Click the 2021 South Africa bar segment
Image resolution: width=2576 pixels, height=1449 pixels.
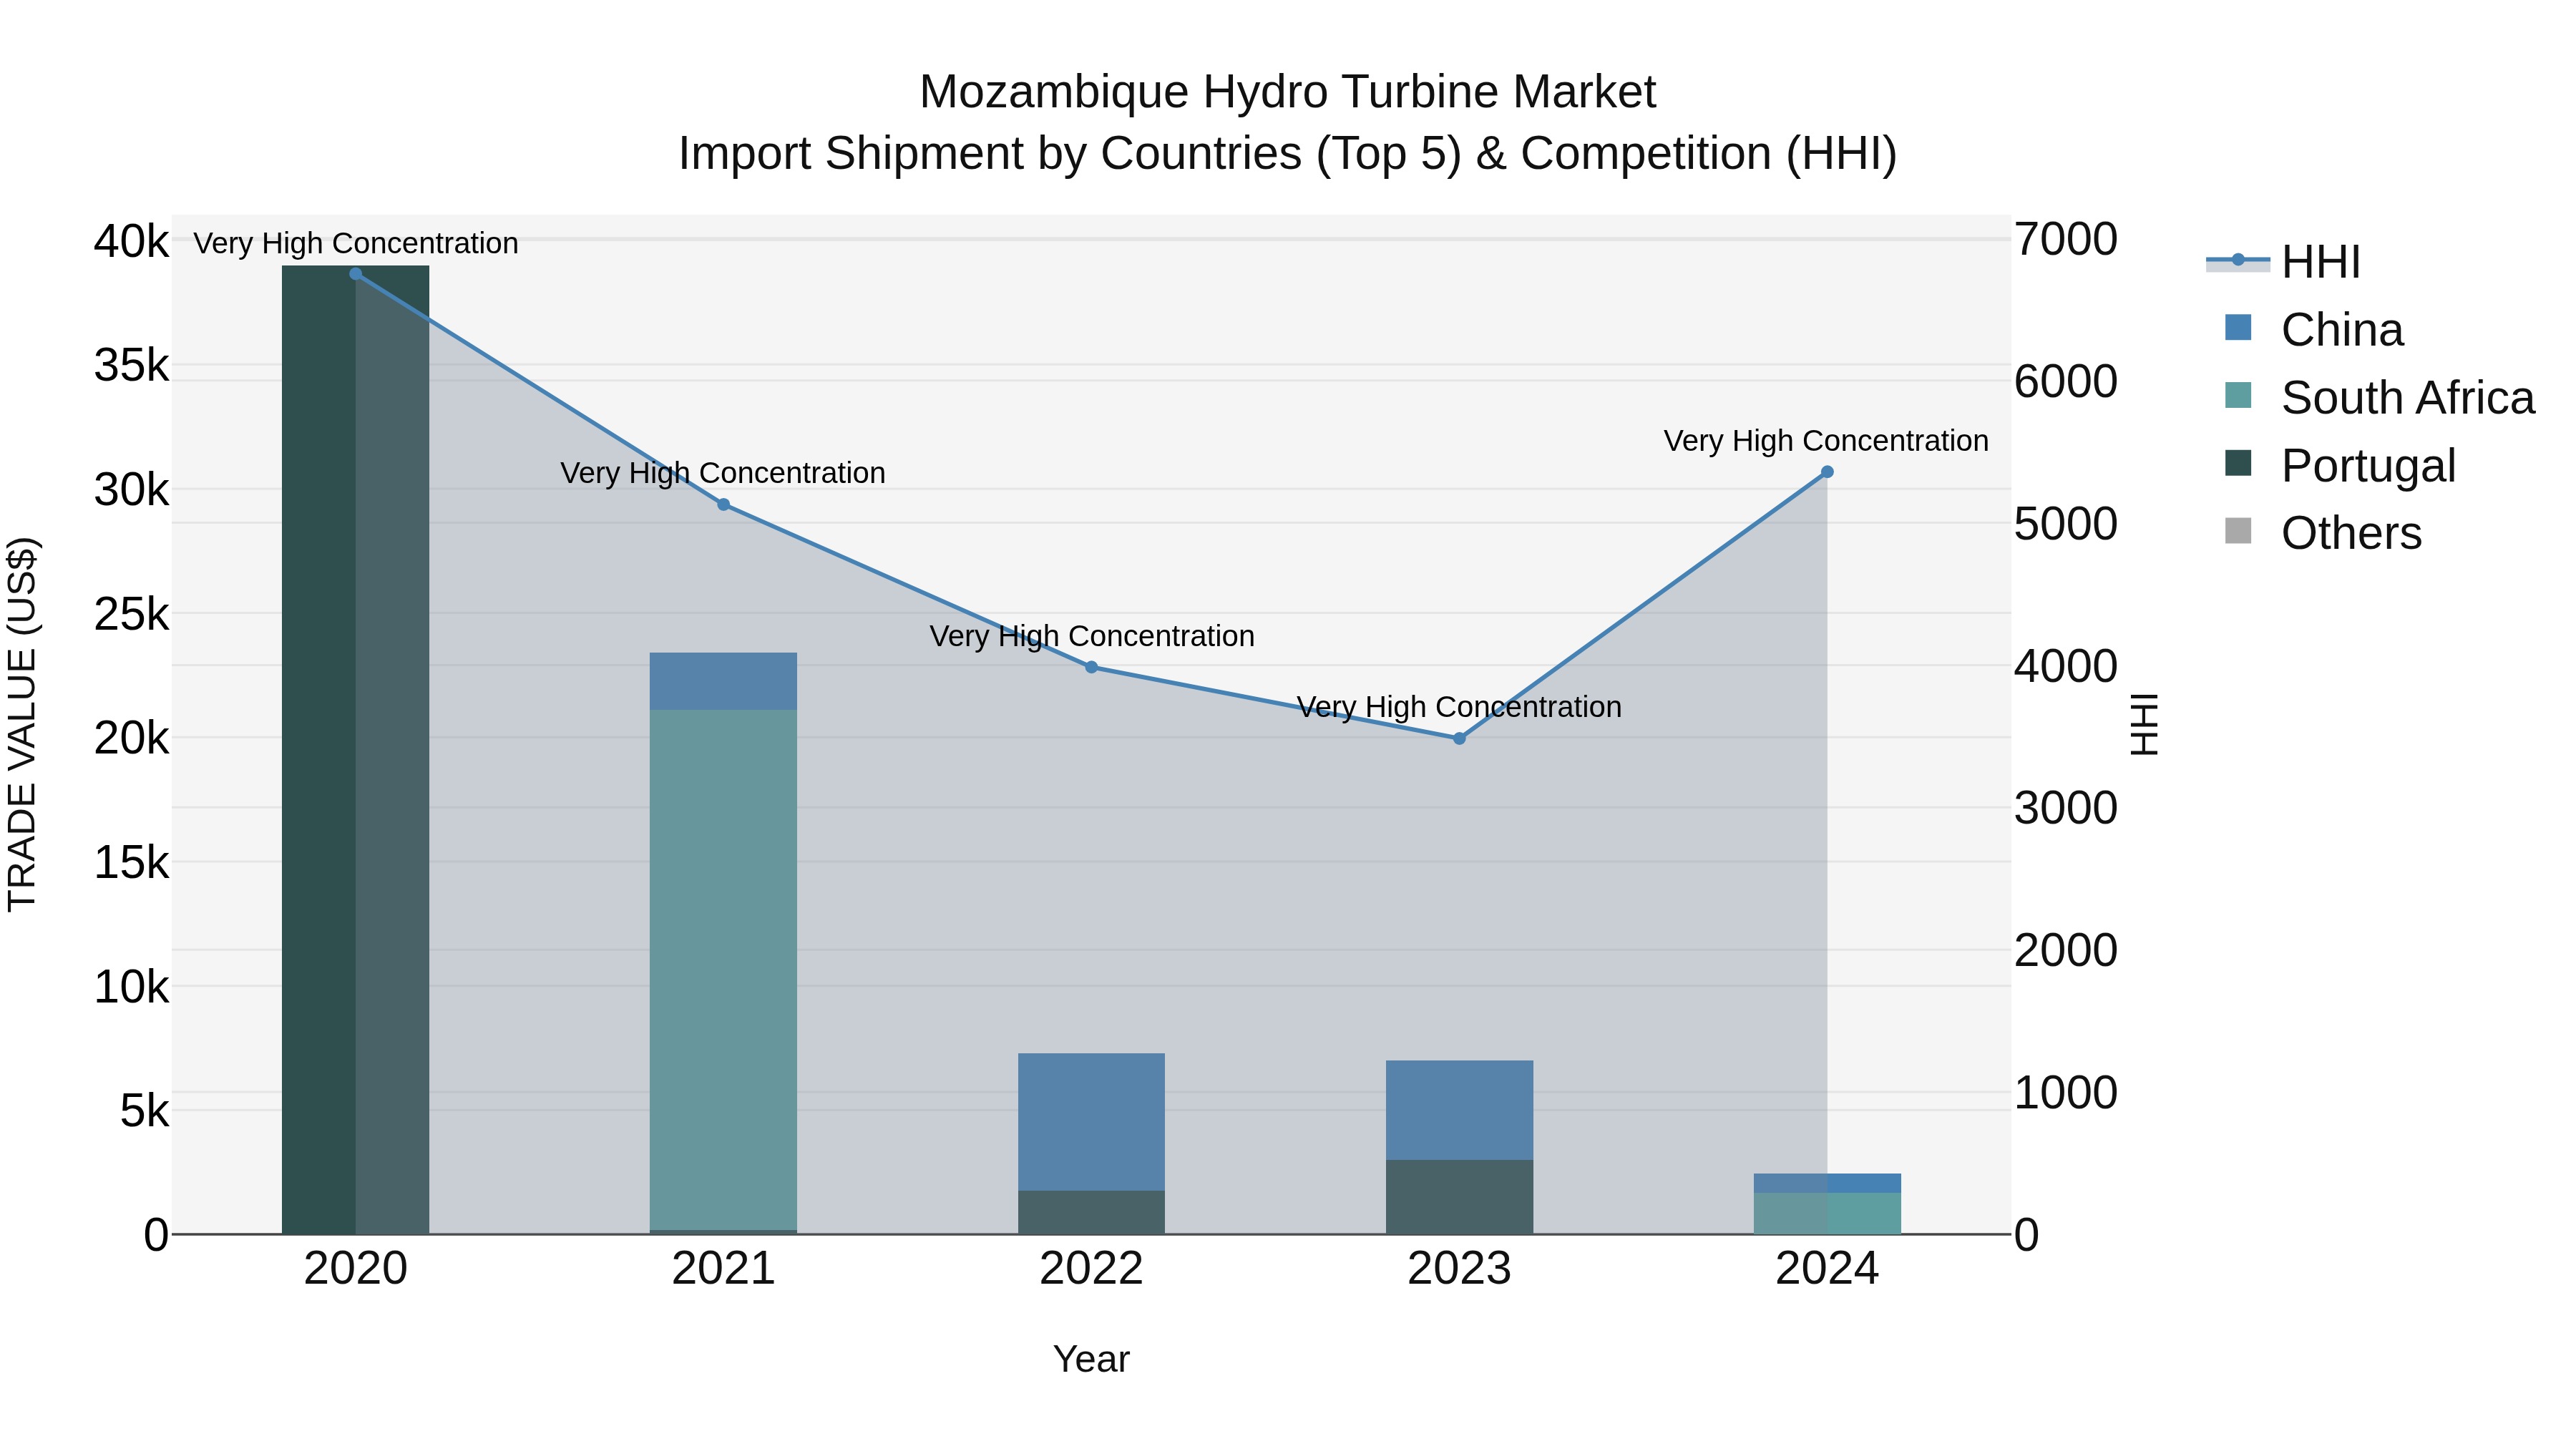point(724,970)
